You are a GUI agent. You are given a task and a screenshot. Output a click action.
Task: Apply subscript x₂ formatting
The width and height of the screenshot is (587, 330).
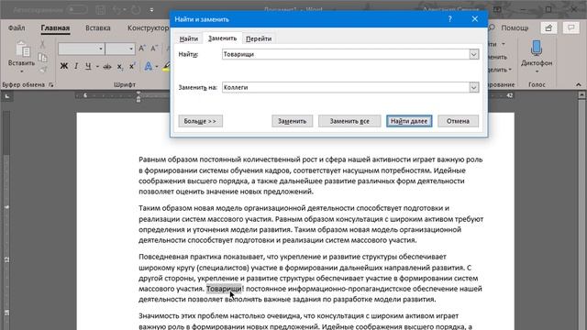pyautogui.click(x=120, y=67)
